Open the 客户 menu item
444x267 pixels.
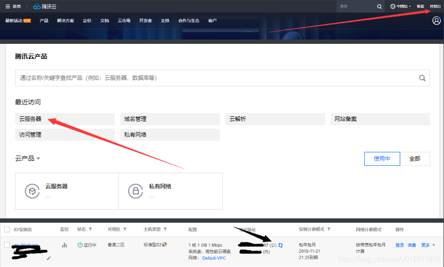pyautogui.click(x=212, y=21)
